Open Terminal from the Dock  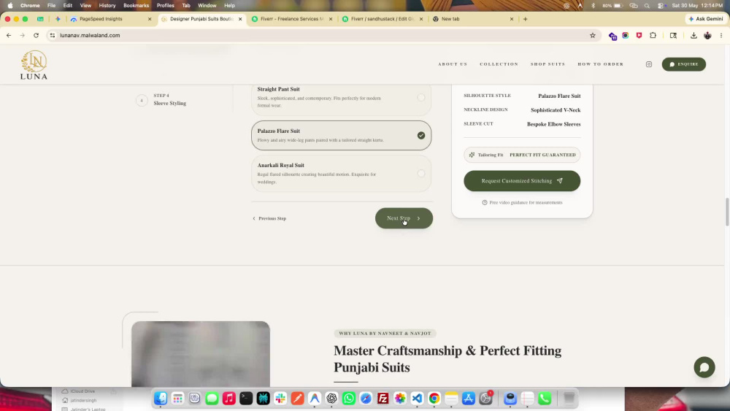(x=246, y=399)
